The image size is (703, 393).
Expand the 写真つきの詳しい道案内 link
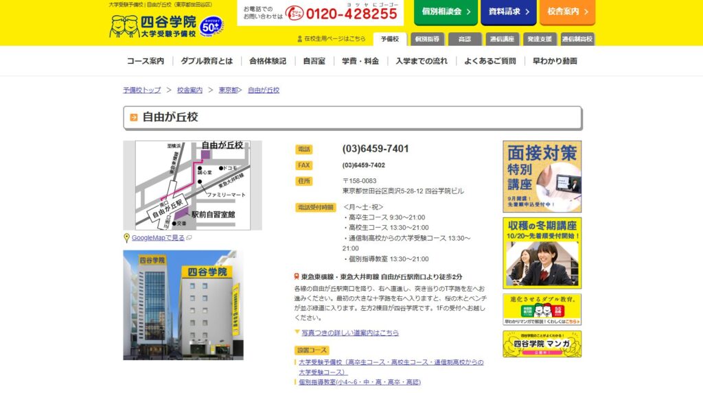(x=349, y=333)
